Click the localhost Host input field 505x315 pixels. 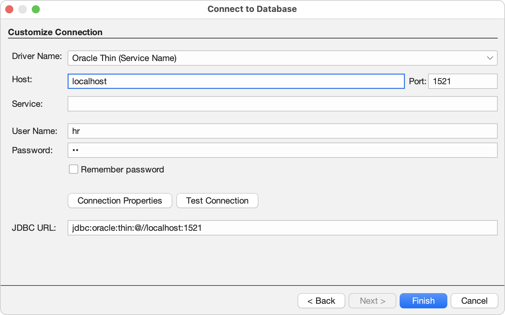[x=236, y=81]
